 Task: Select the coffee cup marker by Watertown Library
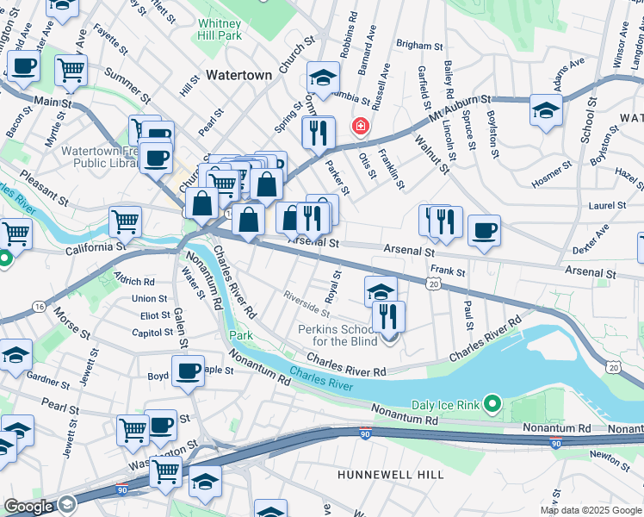point(156,159)
